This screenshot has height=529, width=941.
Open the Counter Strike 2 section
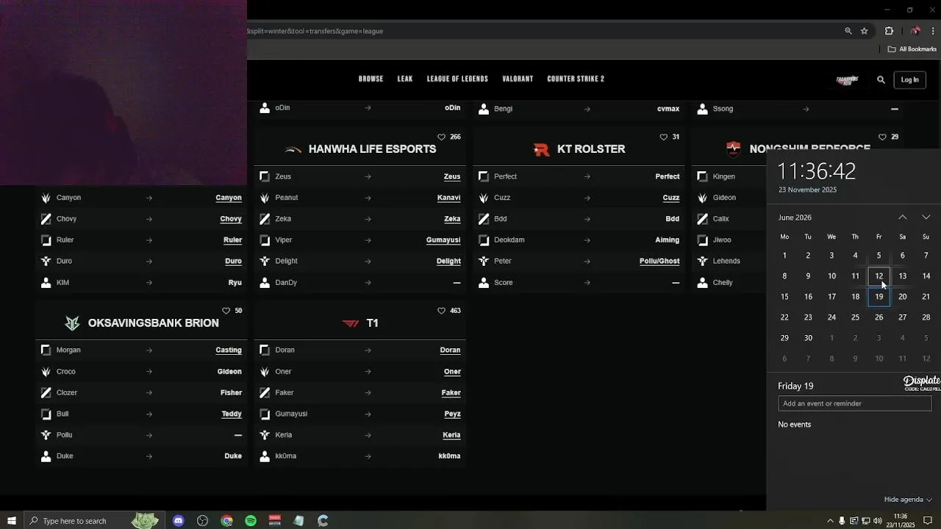(576, 79)
